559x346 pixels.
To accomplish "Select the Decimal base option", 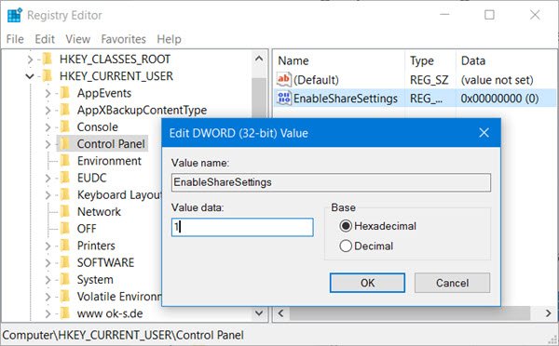I will pos(346,246).
